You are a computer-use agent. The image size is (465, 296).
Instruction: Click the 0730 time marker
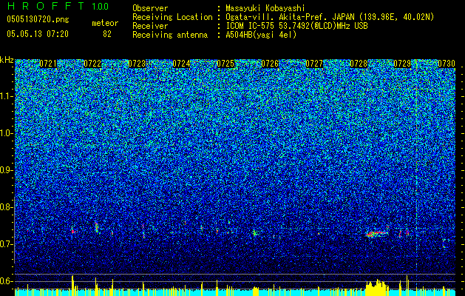click(447, 64)
